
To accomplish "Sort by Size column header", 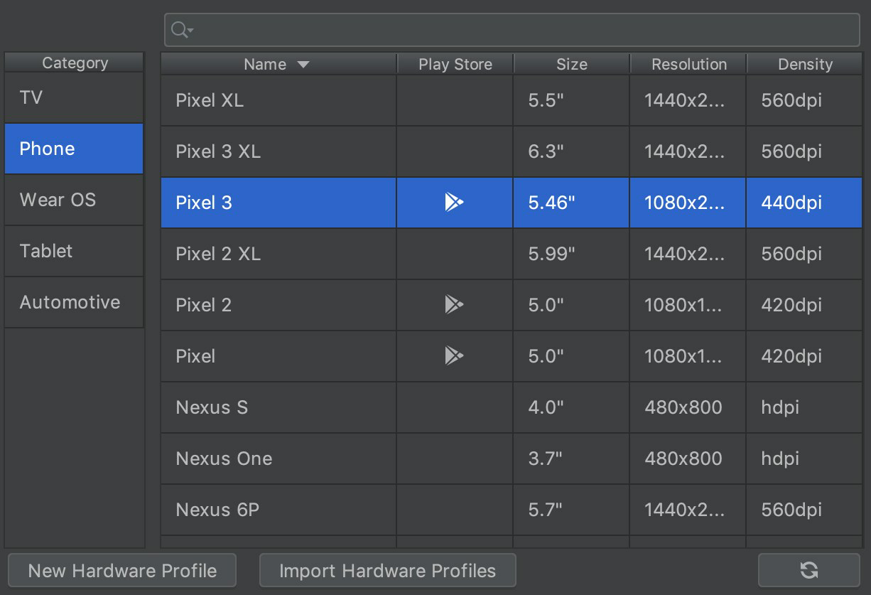I will pos(572,64).
